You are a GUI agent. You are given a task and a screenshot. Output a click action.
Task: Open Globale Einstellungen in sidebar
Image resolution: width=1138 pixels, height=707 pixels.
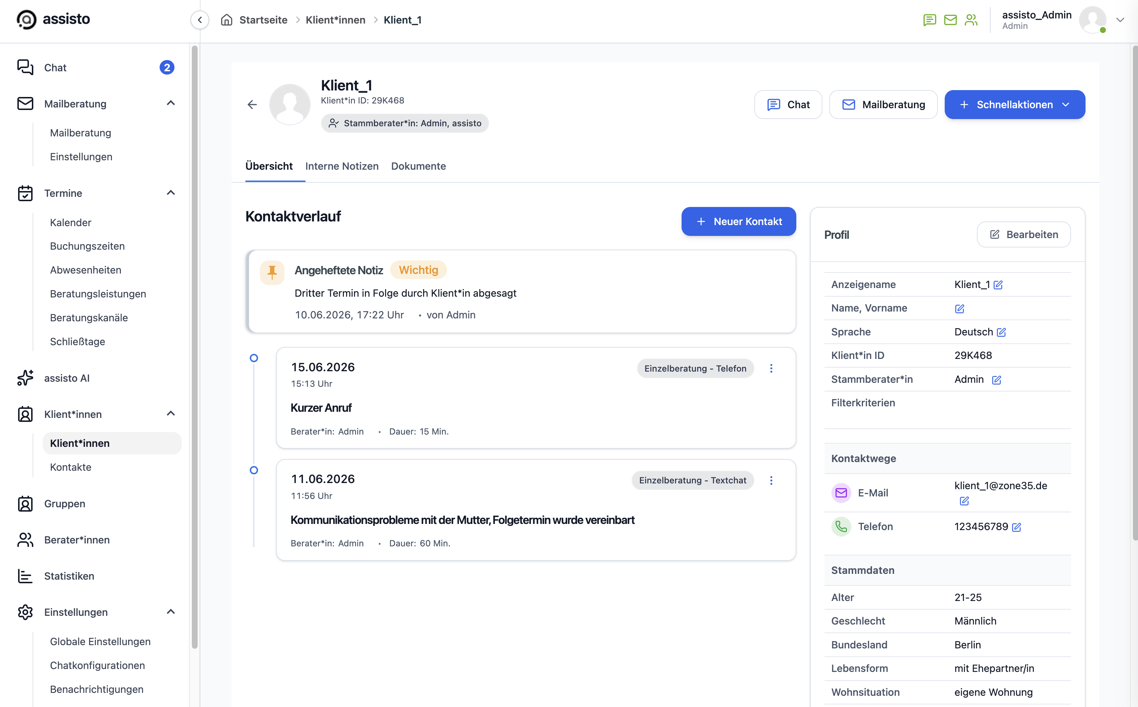(100, 642)
